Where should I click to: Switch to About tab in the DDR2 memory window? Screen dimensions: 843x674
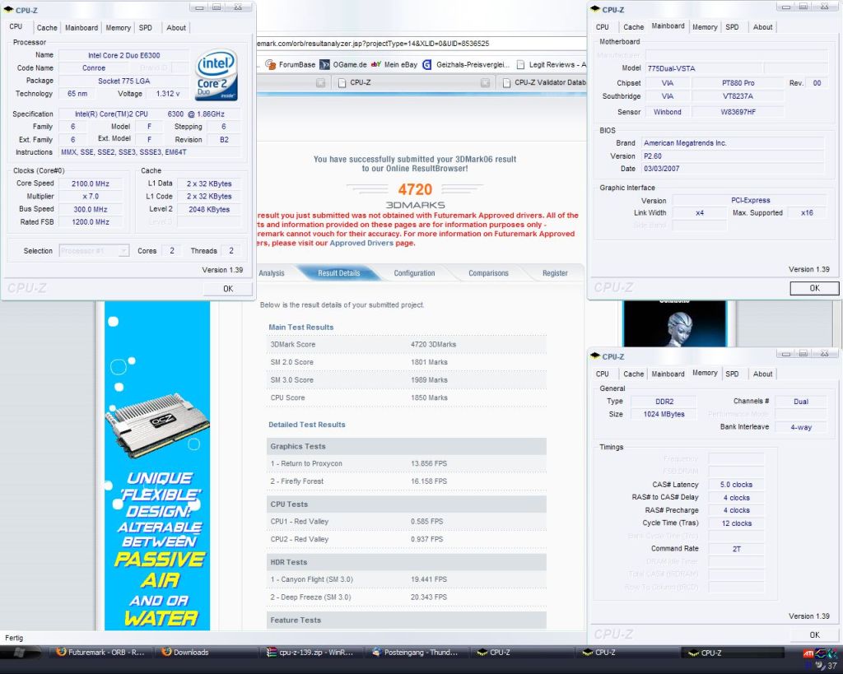[762, 374]
